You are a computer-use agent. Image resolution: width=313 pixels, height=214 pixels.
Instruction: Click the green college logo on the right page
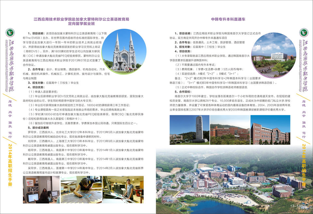pyautogui.click(x=304, y=33)
